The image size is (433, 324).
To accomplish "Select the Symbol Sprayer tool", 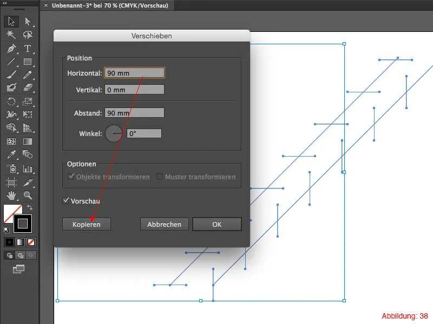I will (x=11, y=168).
